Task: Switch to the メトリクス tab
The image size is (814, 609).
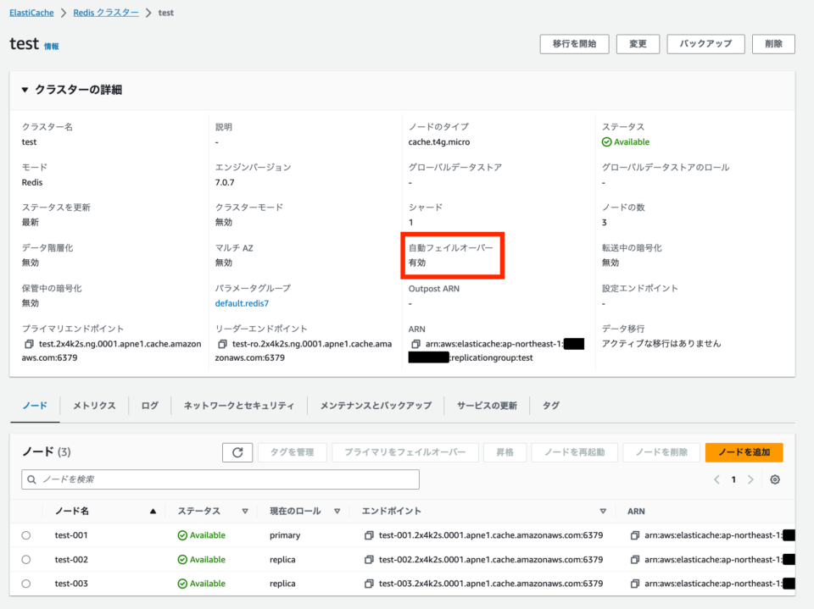Action: [x=93, y=405]
